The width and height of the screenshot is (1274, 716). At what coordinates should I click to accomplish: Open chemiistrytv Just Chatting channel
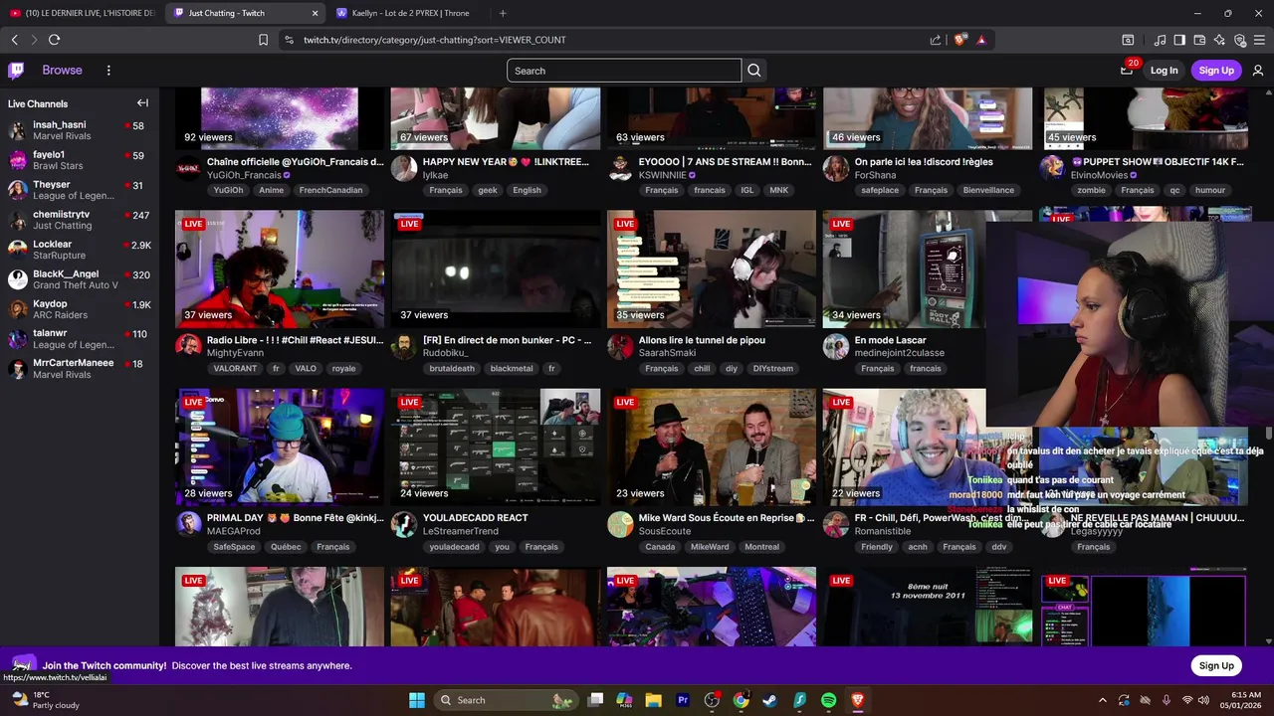(80, 220)
